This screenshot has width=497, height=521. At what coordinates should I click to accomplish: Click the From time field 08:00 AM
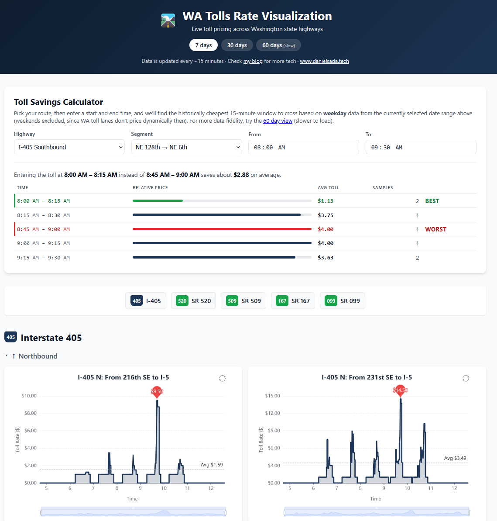click(304, 147)
